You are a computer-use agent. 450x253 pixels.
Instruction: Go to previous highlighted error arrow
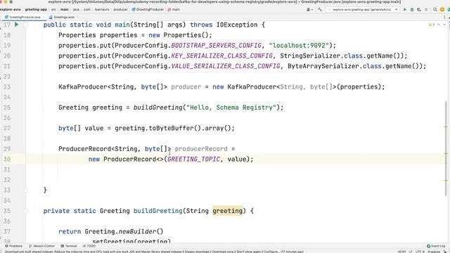point(439,25)
